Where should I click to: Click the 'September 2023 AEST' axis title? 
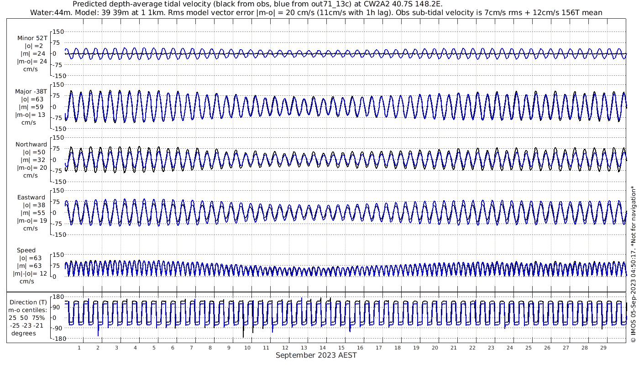(316, 355)
